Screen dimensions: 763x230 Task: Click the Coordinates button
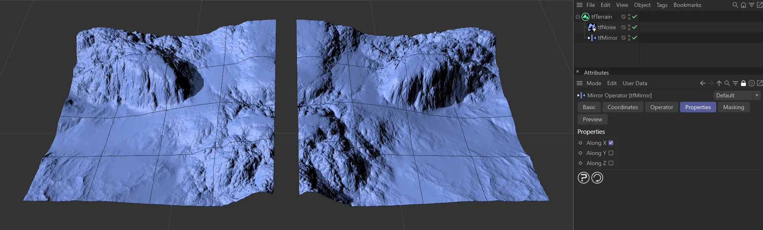tap(622, 107)
